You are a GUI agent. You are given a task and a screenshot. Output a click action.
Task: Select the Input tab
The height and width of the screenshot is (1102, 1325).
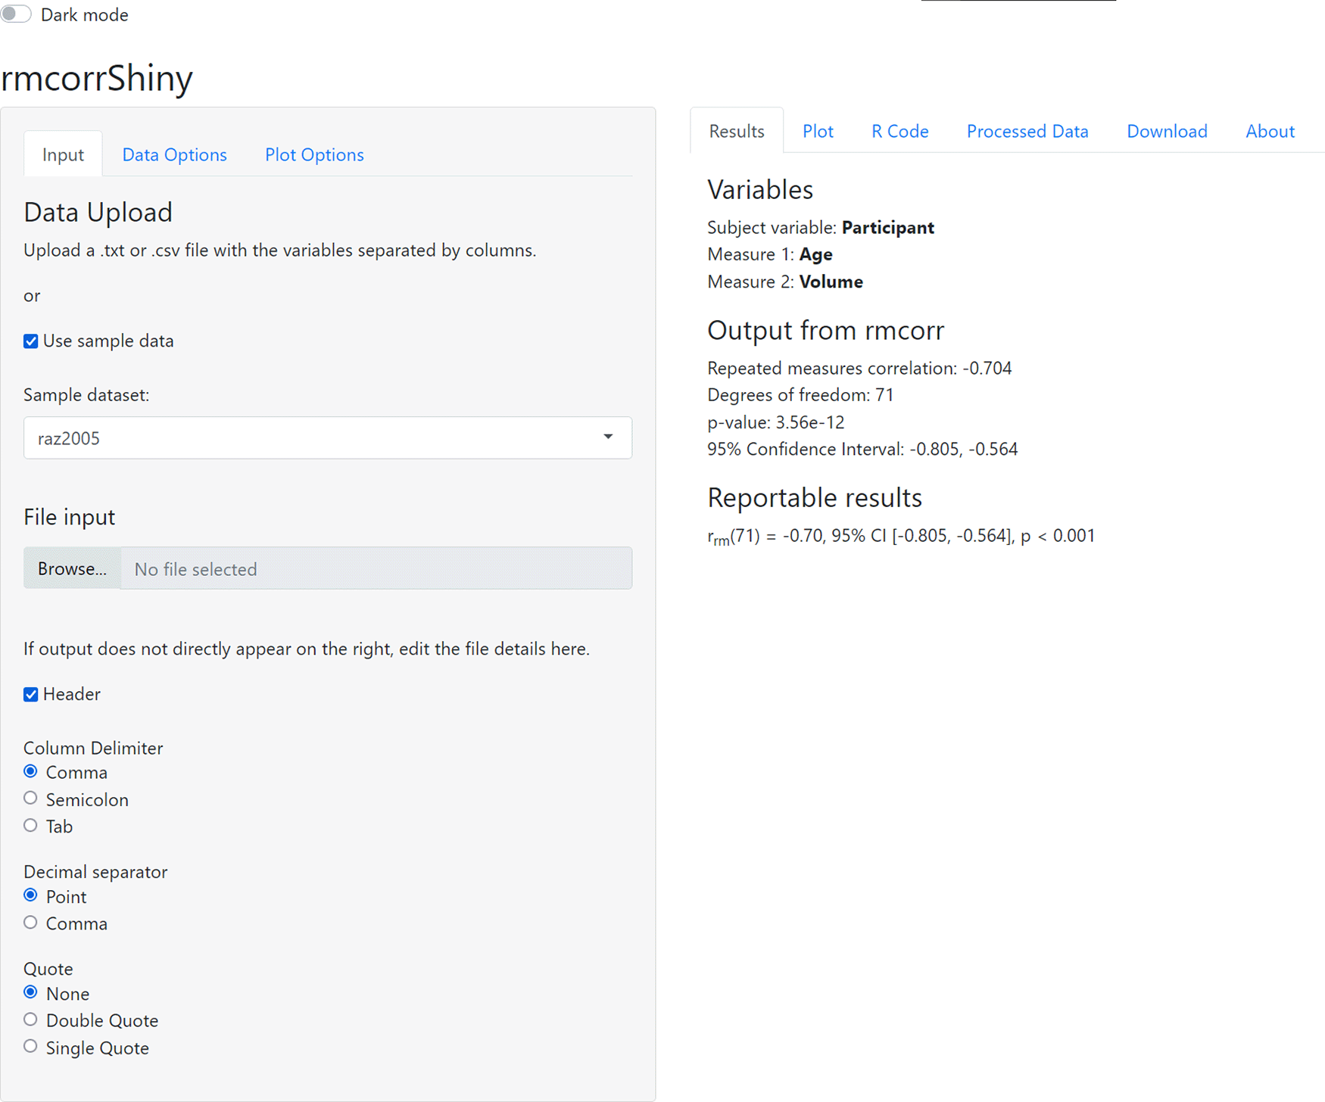click(x=63, y=154)
